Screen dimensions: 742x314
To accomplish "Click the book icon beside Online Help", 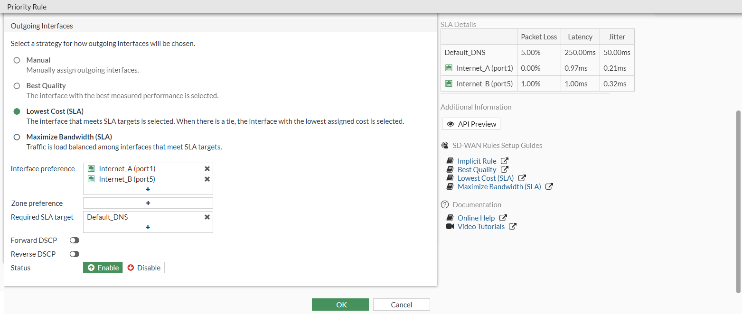I will click(450, 218).
